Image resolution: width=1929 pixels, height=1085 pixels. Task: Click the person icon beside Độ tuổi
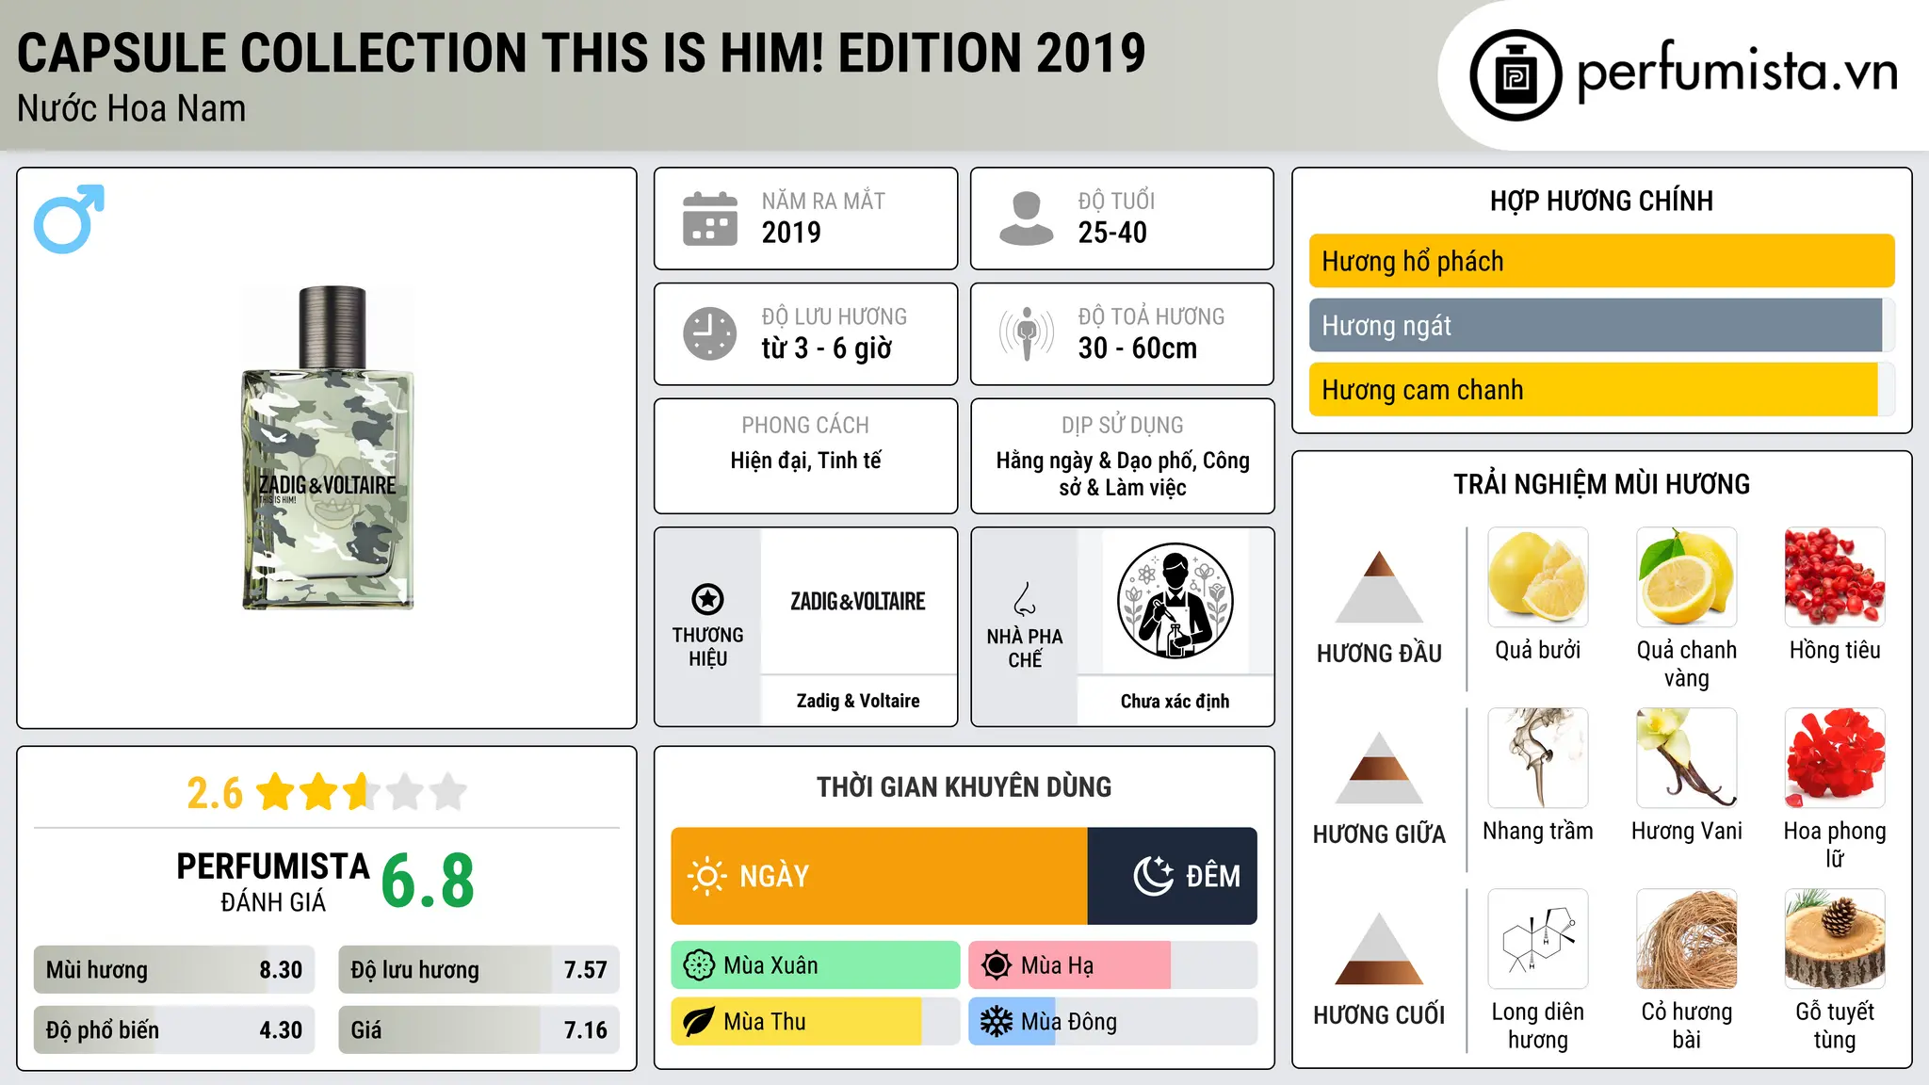tap(1027, 219)
